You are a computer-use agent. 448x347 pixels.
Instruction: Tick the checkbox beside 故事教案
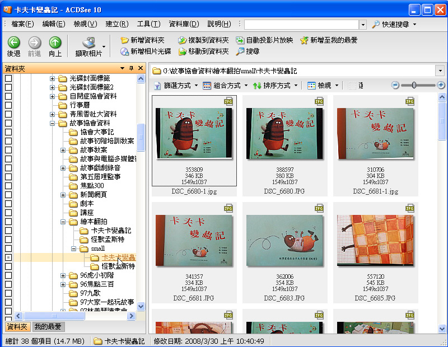click(8, 150)
